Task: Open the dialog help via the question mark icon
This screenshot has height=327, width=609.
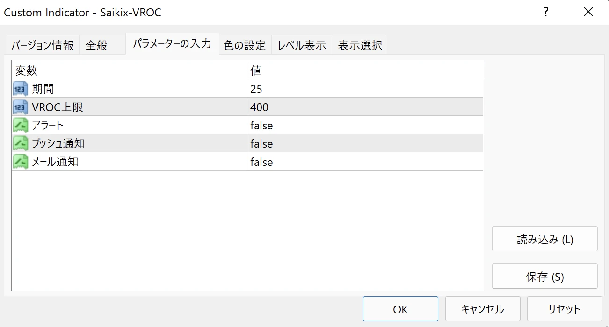Action: (x=545, y=13)
